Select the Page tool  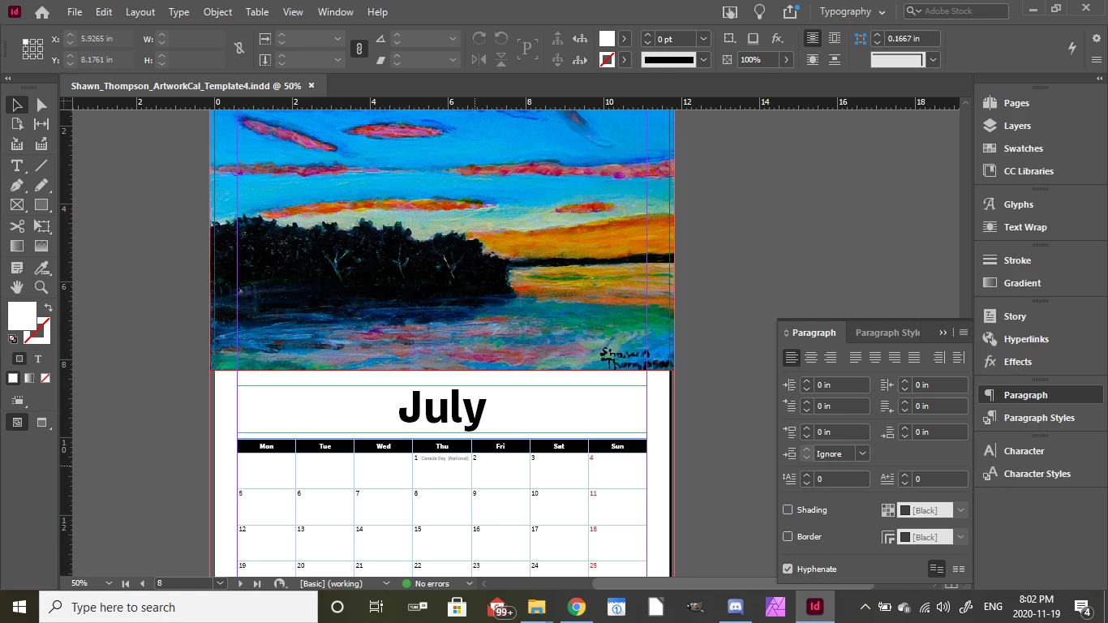pyautogui.click(x=17, y=124)
